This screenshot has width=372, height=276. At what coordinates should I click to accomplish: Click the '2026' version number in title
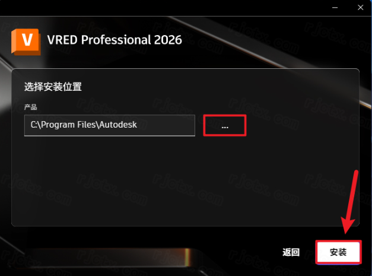pyautogui.click(x=168, y=40)
